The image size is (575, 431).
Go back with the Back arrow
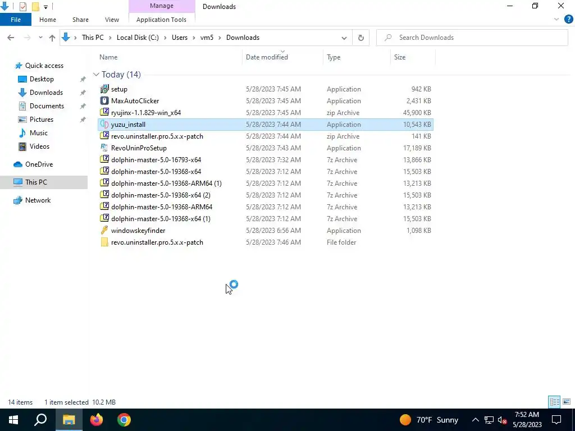pyautogui.click(x=11, y=38)
